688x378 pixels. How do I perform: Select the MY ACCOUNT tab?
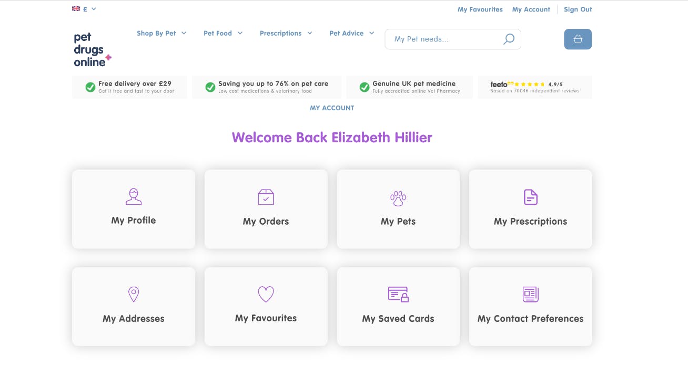[332, 108]
